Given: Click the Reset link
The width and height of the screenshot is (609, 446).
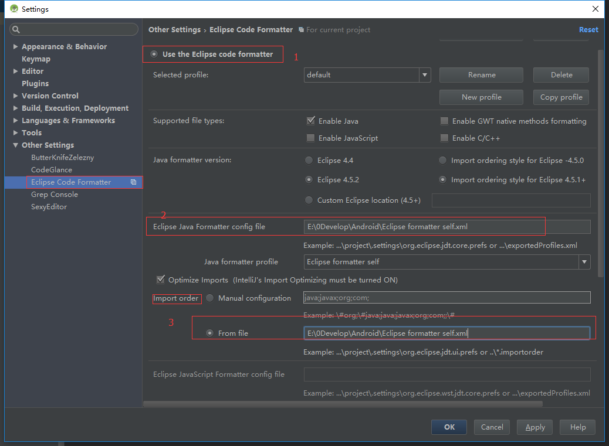Looking at the screenshot, I should point(588,30).
